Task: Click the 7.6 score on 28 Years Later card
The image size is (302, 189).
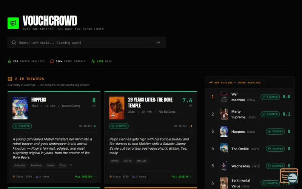Action: coord(187,100)
